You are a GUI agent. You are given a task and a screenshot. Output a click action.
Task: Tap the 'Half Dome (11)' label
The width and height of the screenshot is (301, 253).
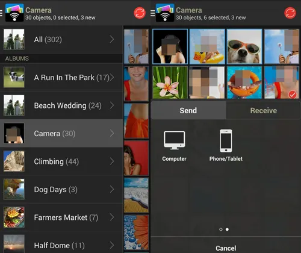[x=59, y=245]
